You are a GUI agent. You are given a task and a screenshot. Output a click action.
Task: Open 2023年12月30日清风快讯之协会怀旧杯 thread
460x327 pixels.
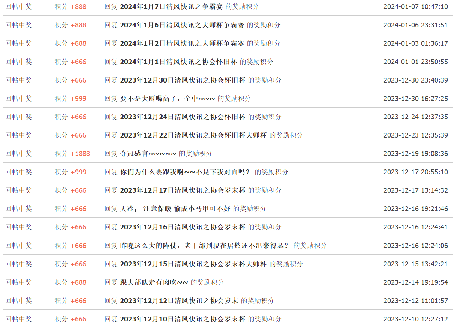tap(182, 80)
